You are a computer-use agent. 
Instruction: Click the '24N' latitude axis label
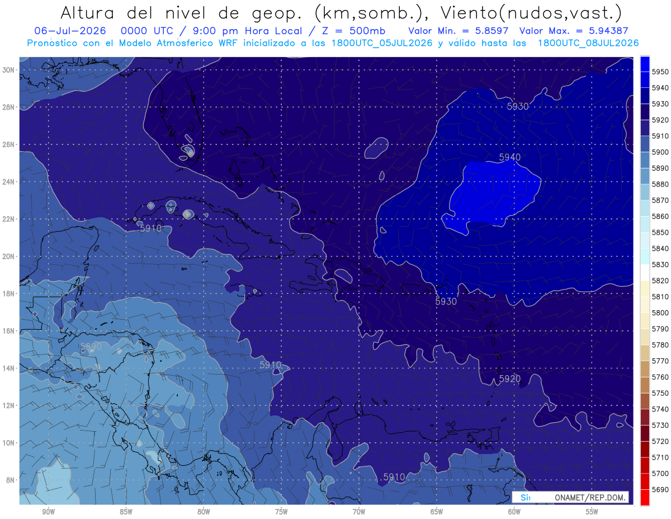8,182
